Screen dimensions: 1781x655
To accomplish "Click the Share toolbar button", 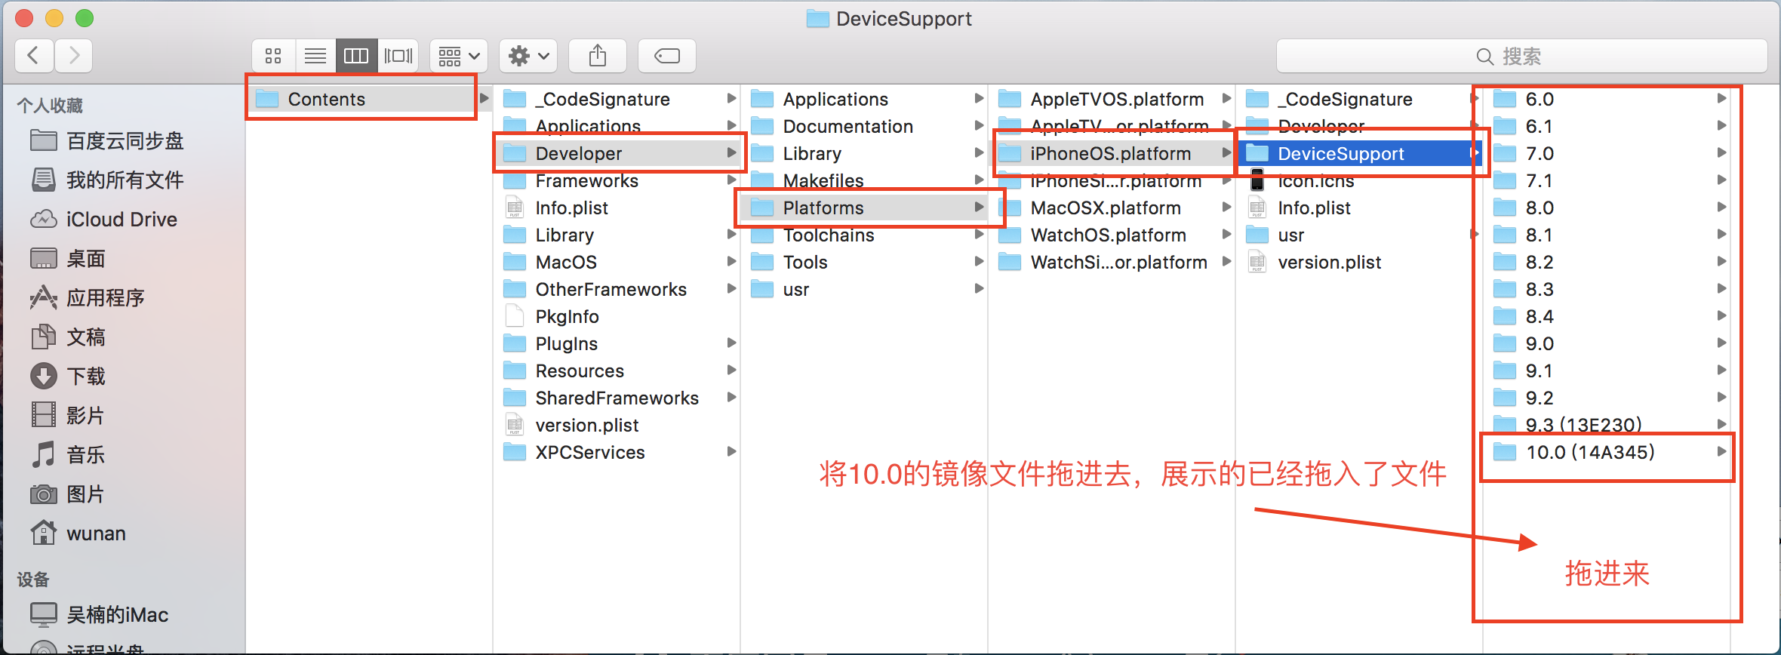I will [x=598, y=56].
